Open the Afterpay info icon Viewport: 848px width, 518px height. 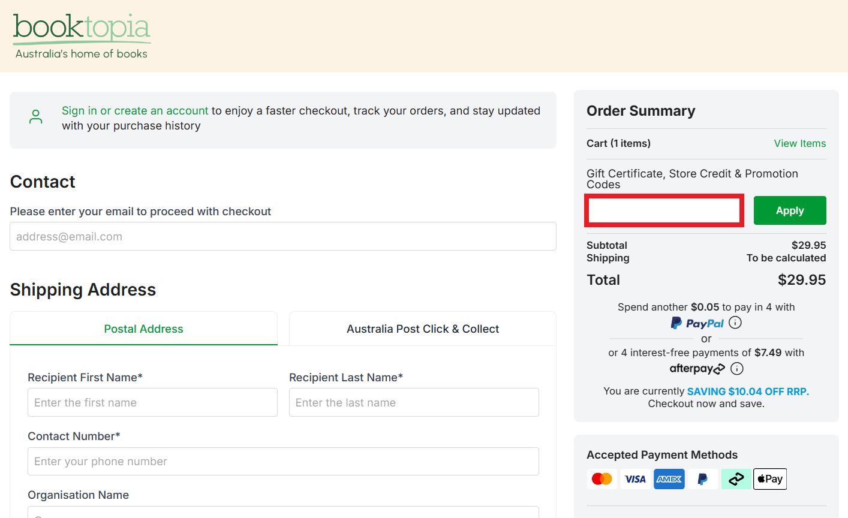(736, 369)
